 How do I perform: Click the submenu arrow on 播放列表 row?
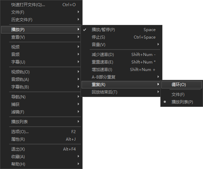click(78, 121)
